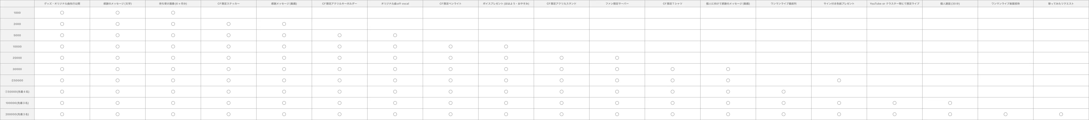Viewport: 1089px width, 120px height.
Task: Click the 30000 row label
Action: point(17,69)
